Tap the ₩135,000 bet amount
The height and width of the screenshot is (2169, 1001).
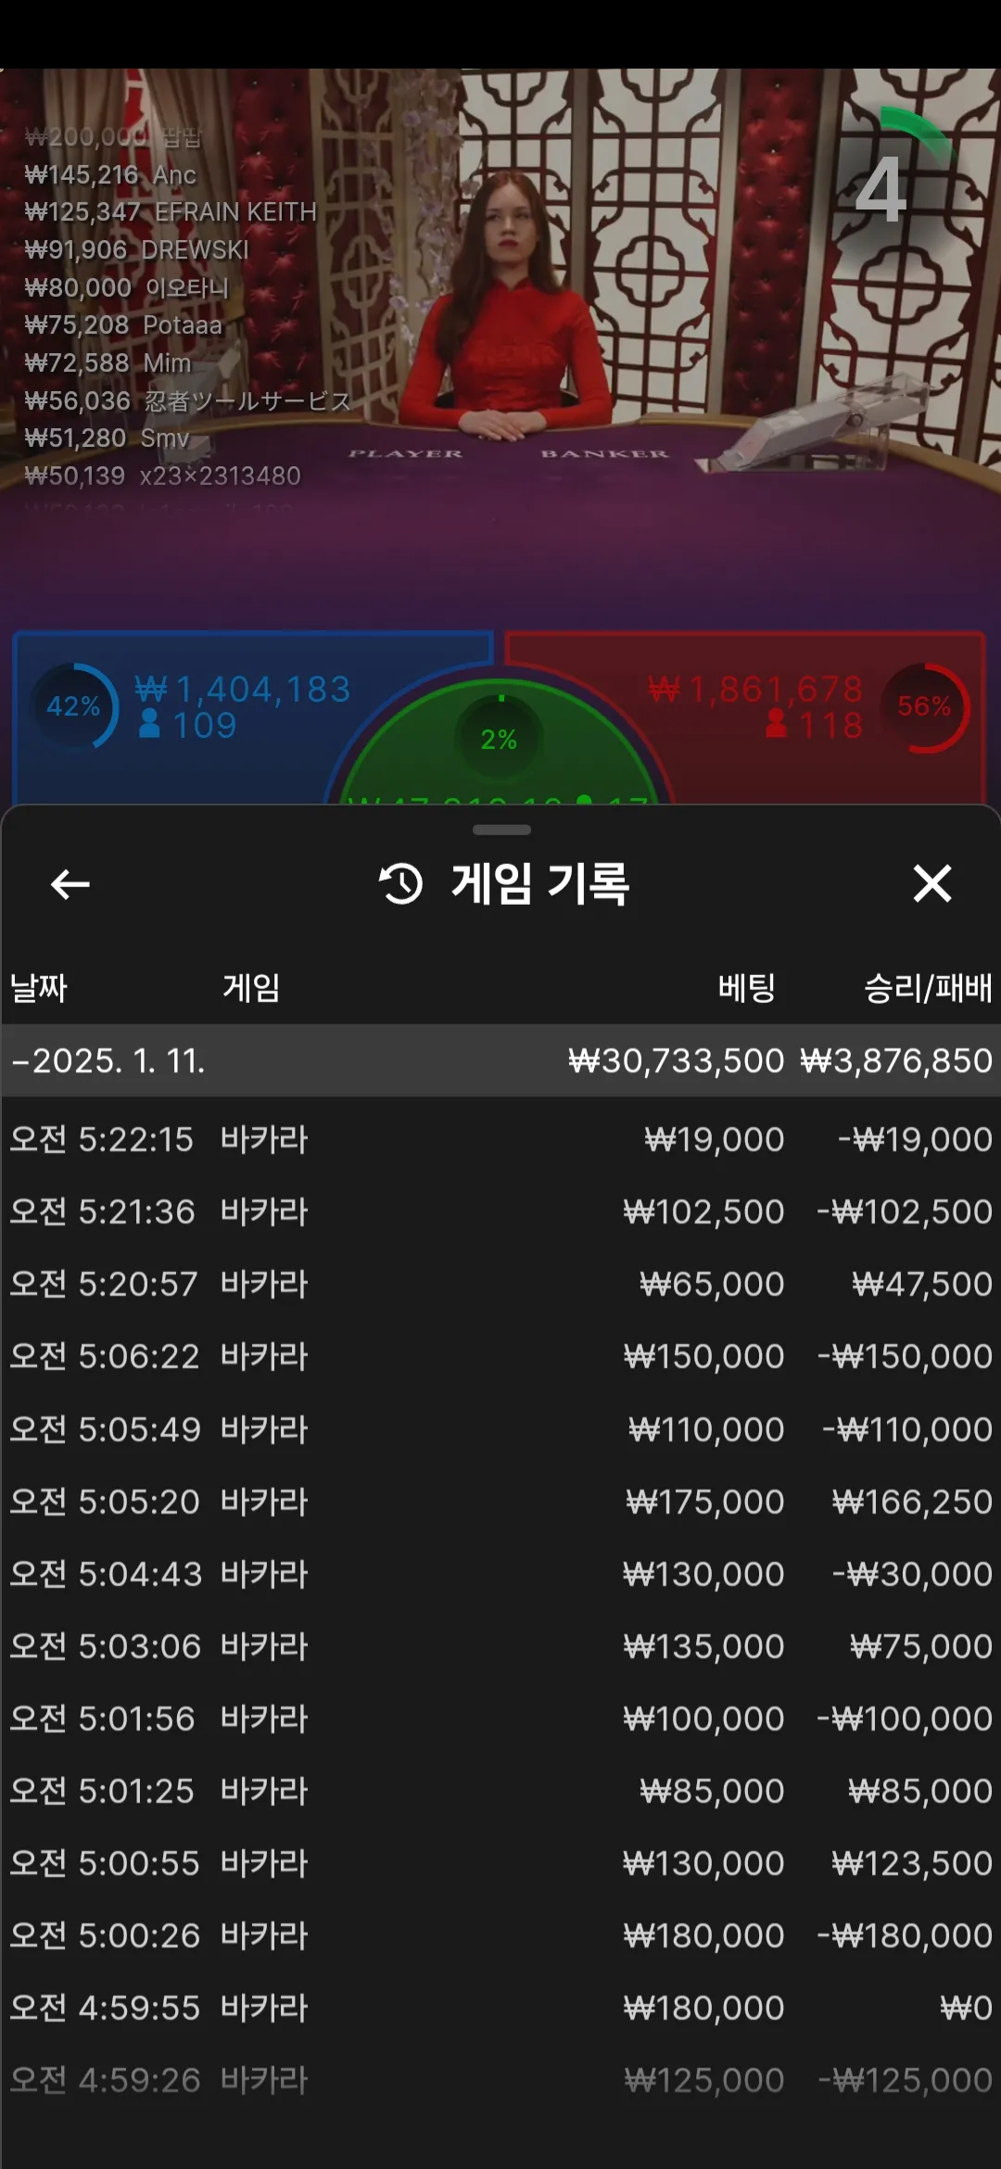point(704,1646)
